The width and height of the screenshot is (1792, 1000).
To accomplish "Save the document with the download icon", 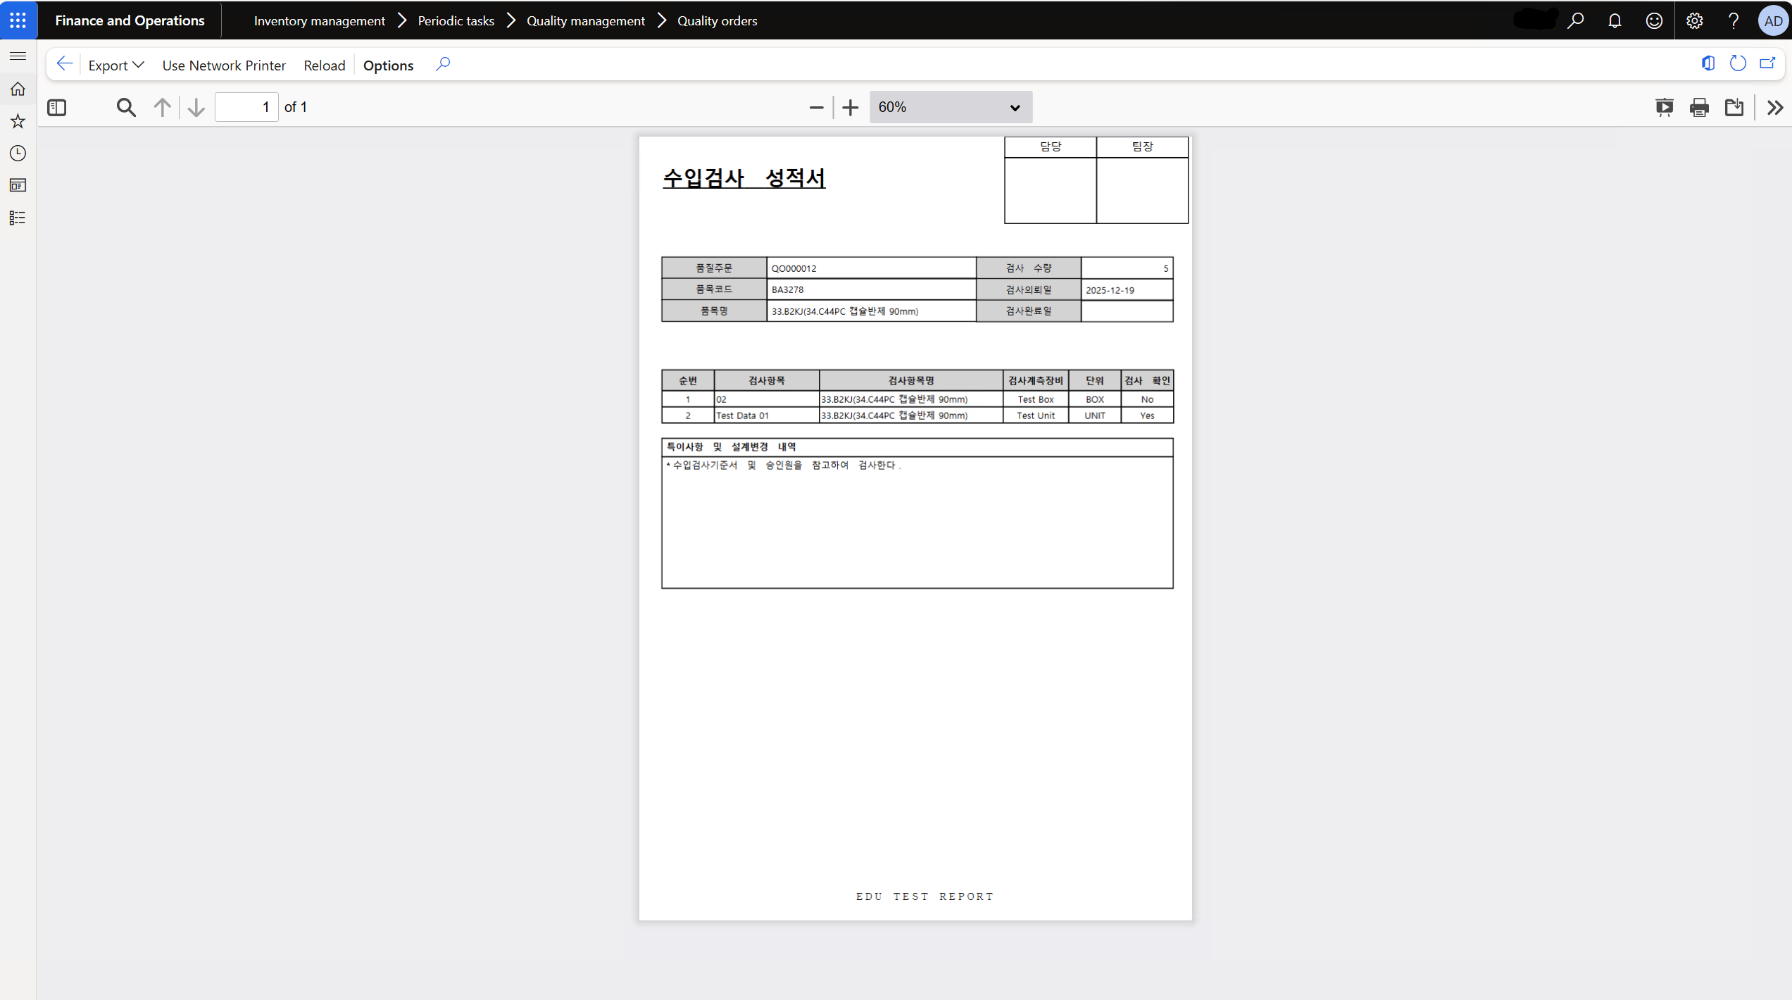I will 1734,107.
